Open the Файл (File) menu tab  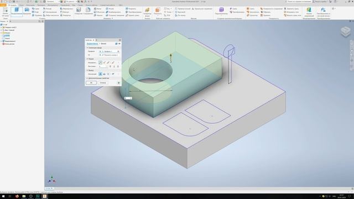point(3,5)
